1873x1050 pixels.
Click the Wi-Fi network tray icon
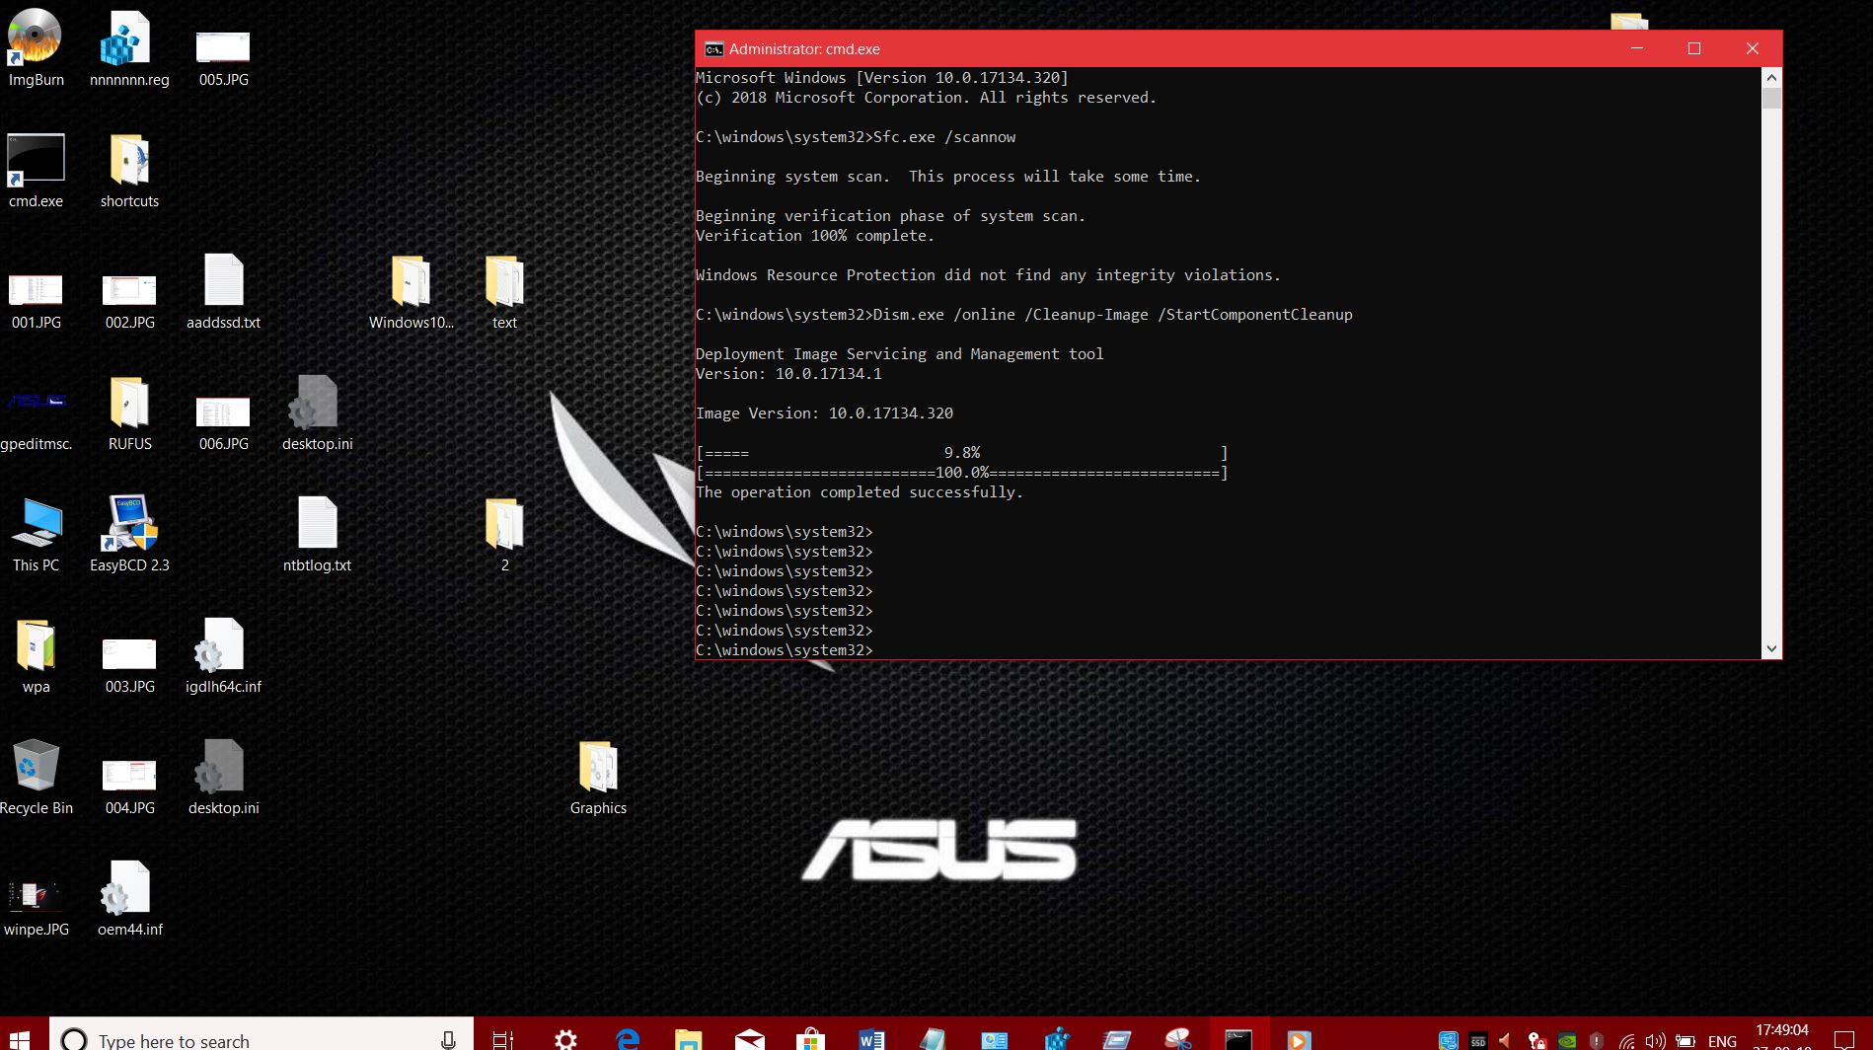[1626, 1040]
